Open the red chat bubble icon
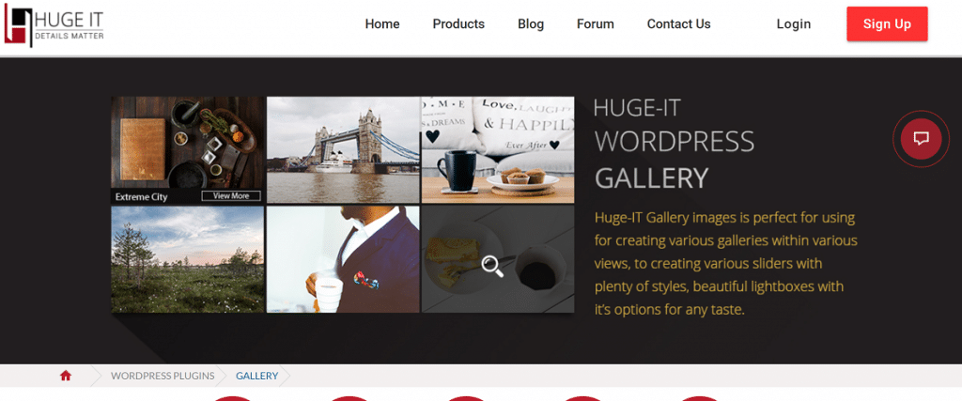This screenshot has height=401, width=962. pos(921,139)
